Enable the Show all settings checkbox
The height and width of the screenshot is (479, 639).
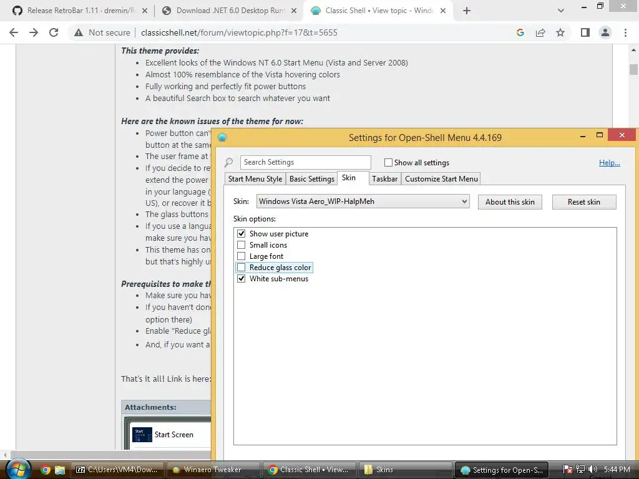(388, 163)
